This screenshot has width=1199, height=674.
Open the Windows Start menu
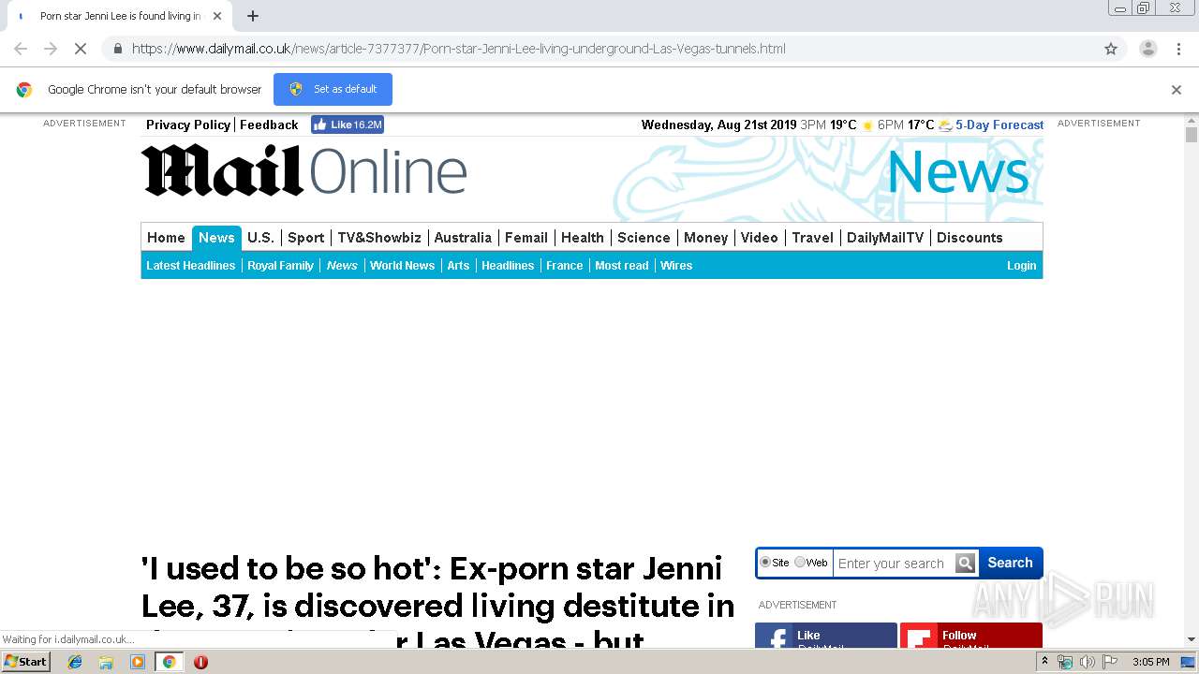(x=25, y=662)
